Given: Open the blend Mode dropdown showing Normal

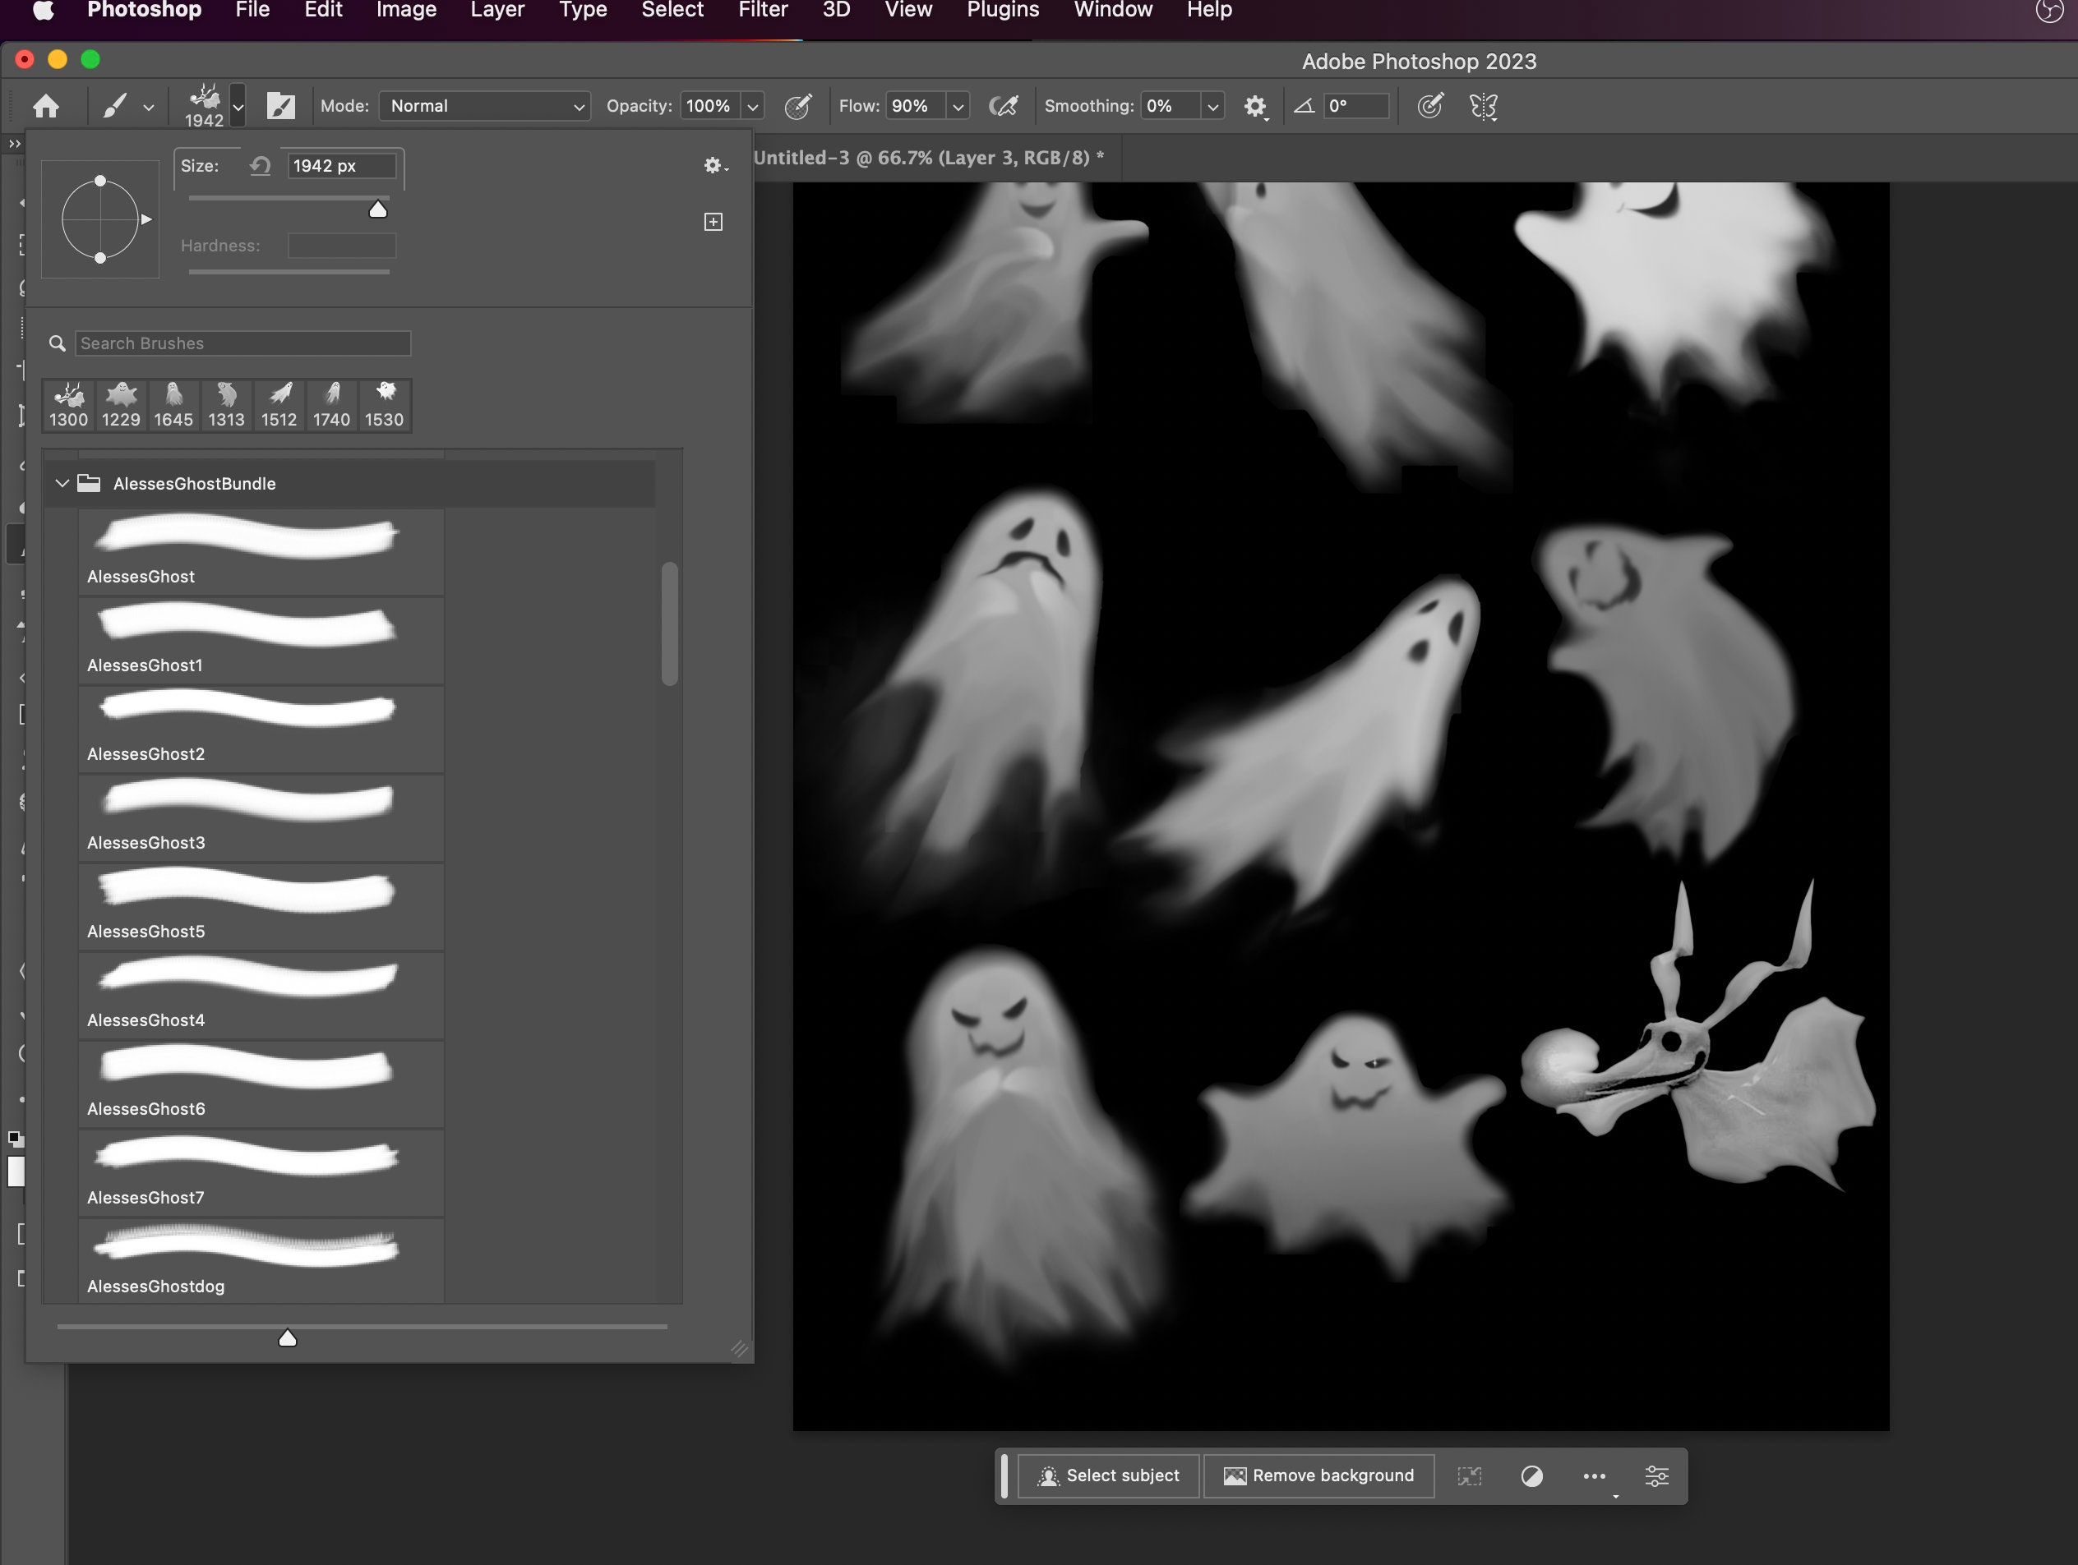Looking at the screenshot, I should click(484, 106).
